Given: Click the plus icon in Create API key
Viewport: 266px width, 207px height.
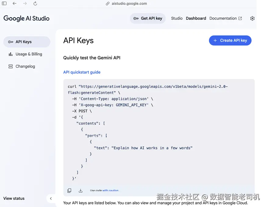Looking at the screenshot, I should coord(215,40).
